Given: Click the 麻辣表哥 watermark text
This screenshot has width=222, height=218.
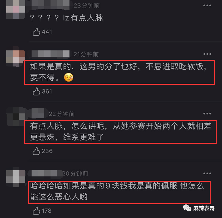Looking at the screenshot, I should [204, 208].
